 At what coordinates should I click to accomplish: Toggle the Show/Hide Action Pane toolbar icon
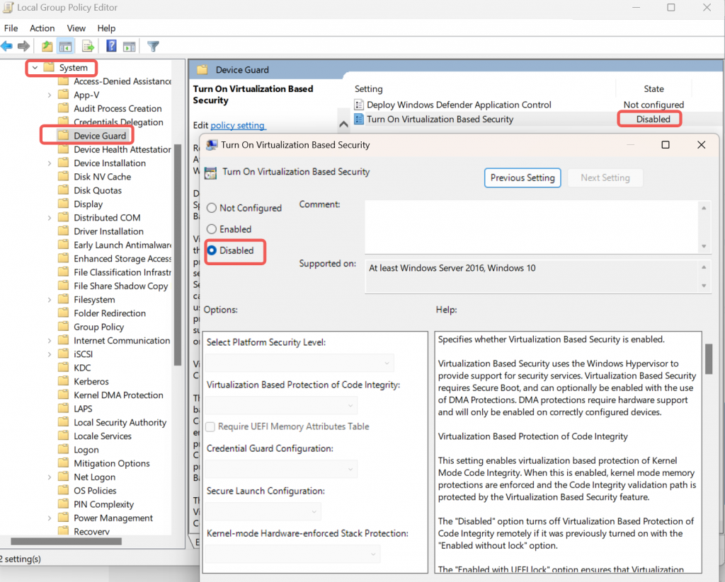130,46
